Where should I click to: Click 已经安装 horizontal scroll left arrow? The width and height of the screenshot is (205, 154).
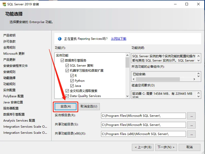coord(134,79)
